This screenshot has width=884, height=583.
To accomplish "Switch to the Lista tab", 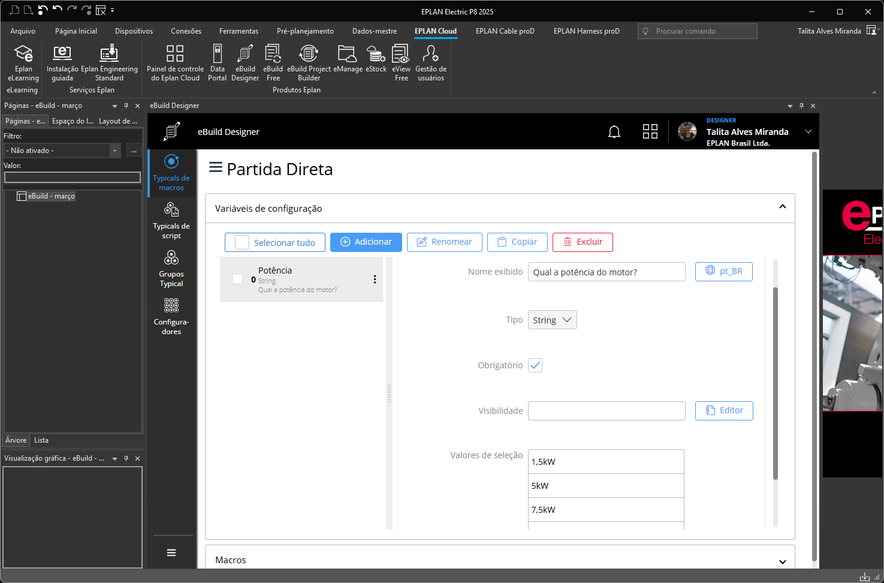I will point(41,440).
